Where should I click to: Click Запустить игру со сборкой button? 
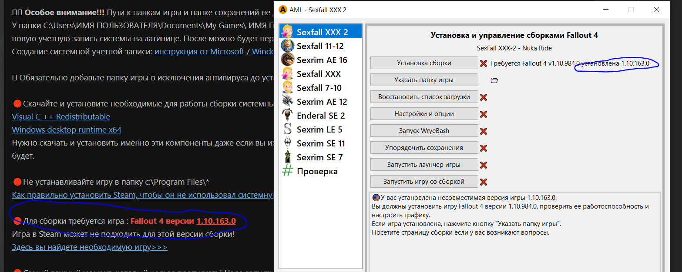(424, 182)
